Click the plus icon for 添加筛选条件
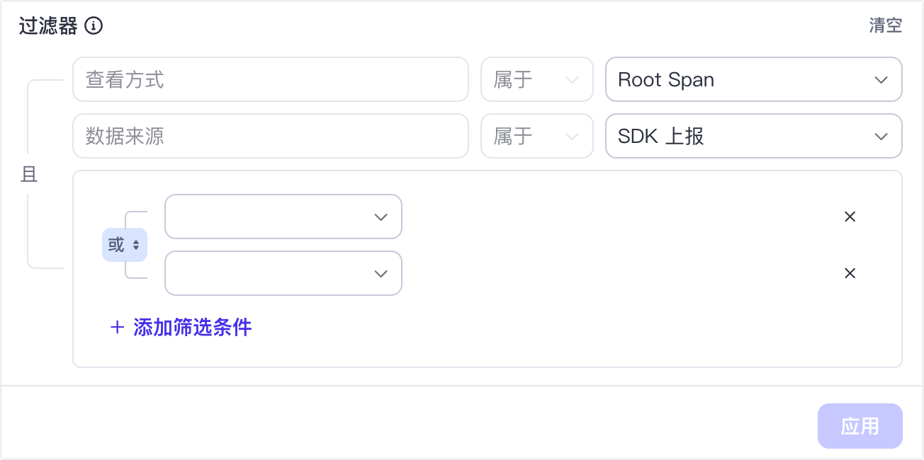Viewport: 924px width, 460px height. coord(117,328)
